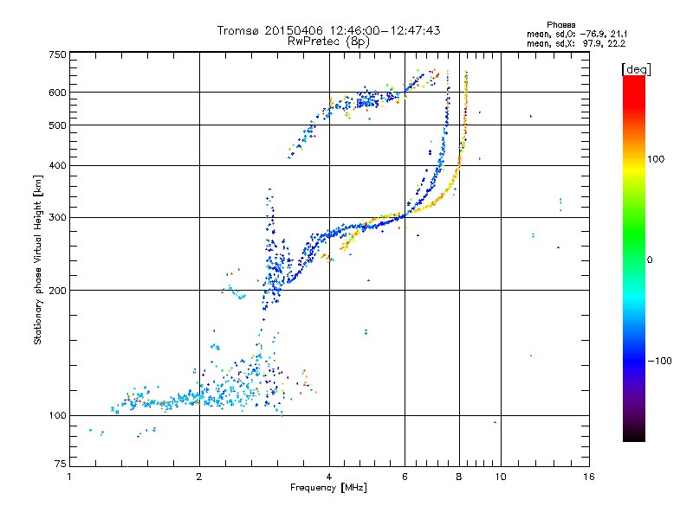Click the y-axis tick label '200'
This screenshot has width=693, height=519.
coord(57,291)
